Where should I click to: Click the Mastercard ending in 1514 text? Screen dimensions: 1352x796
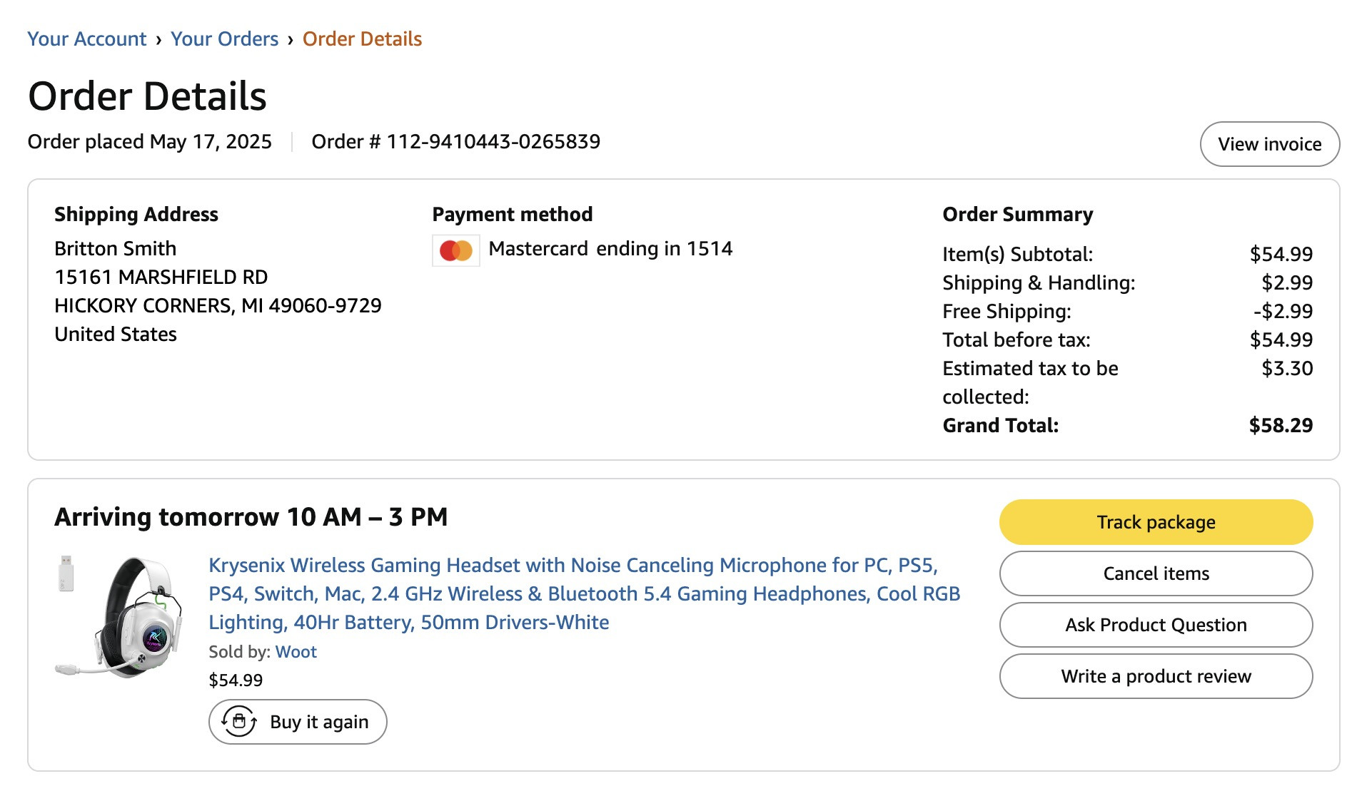click(x=610, y=248)
